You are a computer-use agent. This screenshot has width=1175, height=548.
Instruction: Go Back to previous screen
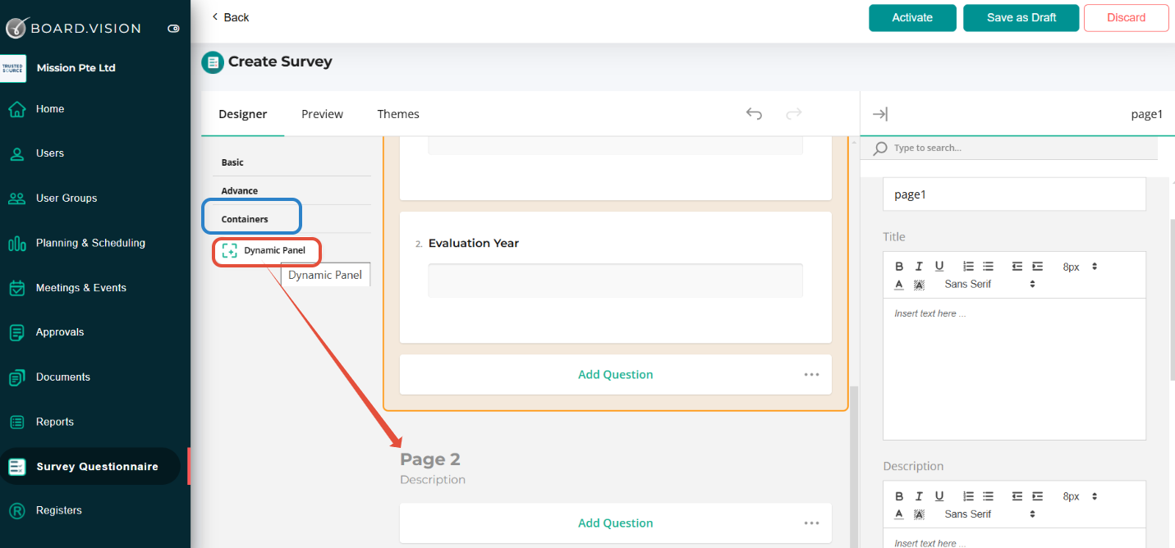click(x=230, y=17)
